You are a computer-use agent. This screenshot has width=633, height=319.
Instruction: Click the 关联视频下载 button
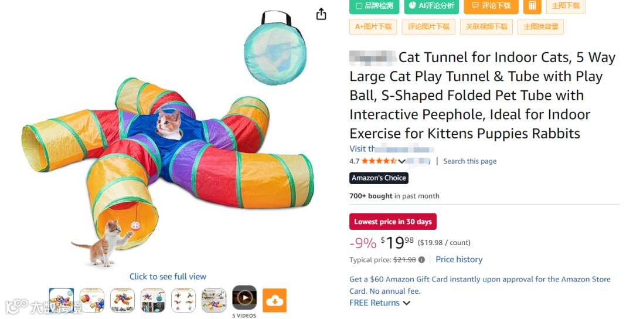click(486, 26)
